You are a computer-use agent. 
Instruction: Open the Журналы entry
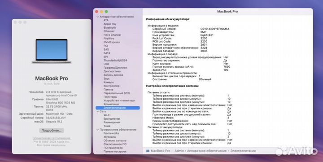109,137
